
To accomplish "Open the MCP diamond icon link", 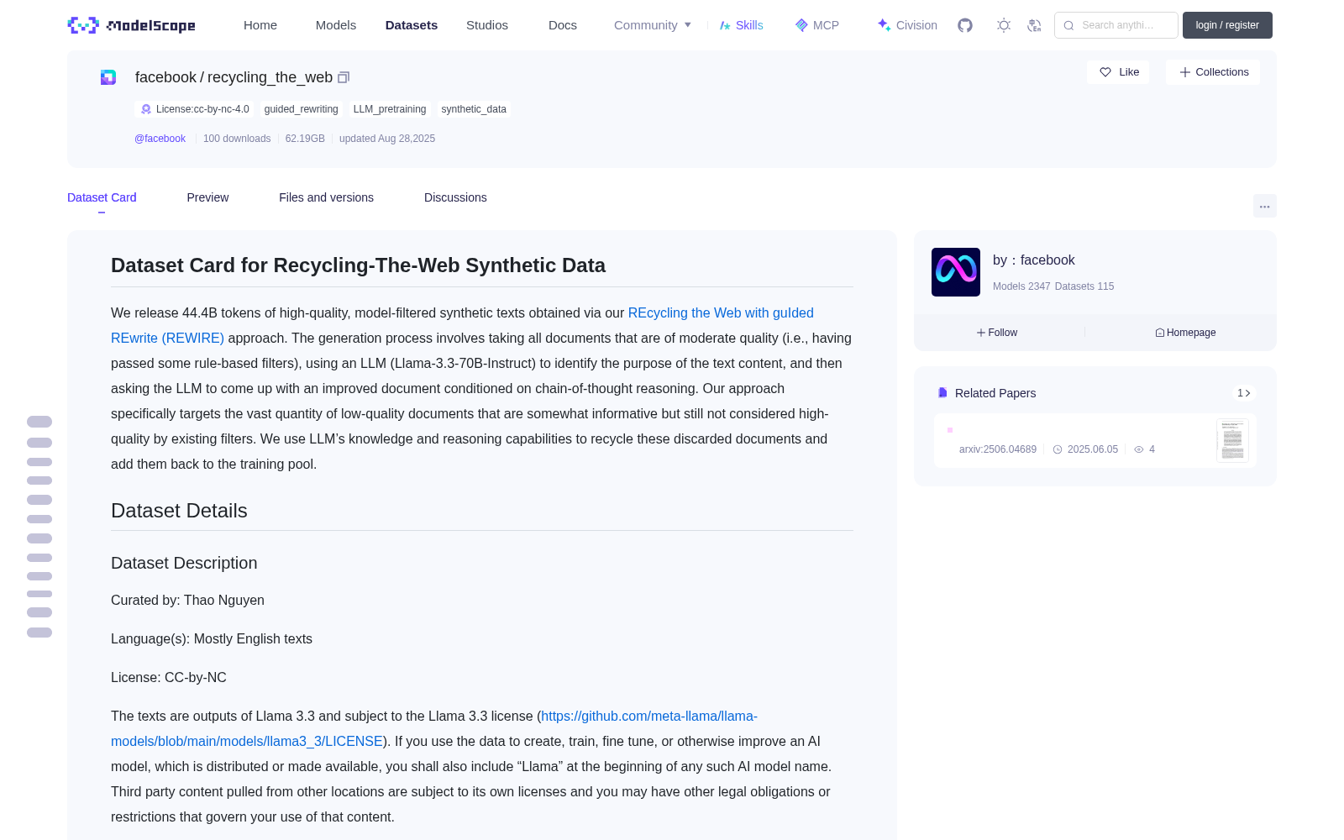I will tap(817, 25).
